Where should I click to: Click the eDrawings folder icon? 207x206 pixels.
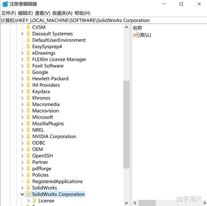click(28, 53)
